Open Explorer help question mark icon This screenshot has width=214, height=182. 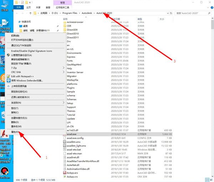212,7
